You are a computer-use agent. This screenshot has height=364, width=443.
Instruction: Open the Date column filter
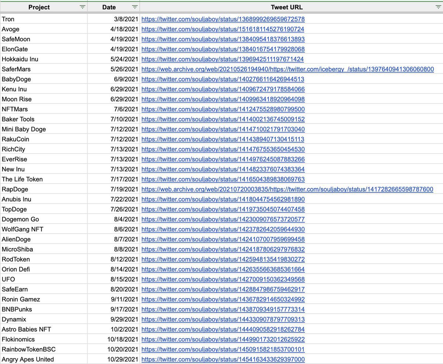click(135, 7)
